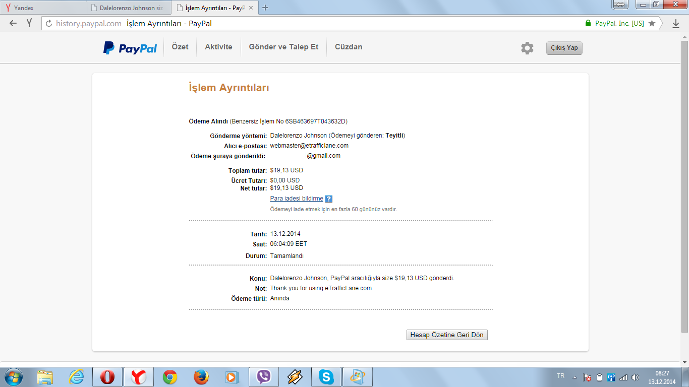The width and height of the screenshot is (689, 387).
Task: Select the transaction ID 6SB463697T043632D text
Action: [316, 121]
